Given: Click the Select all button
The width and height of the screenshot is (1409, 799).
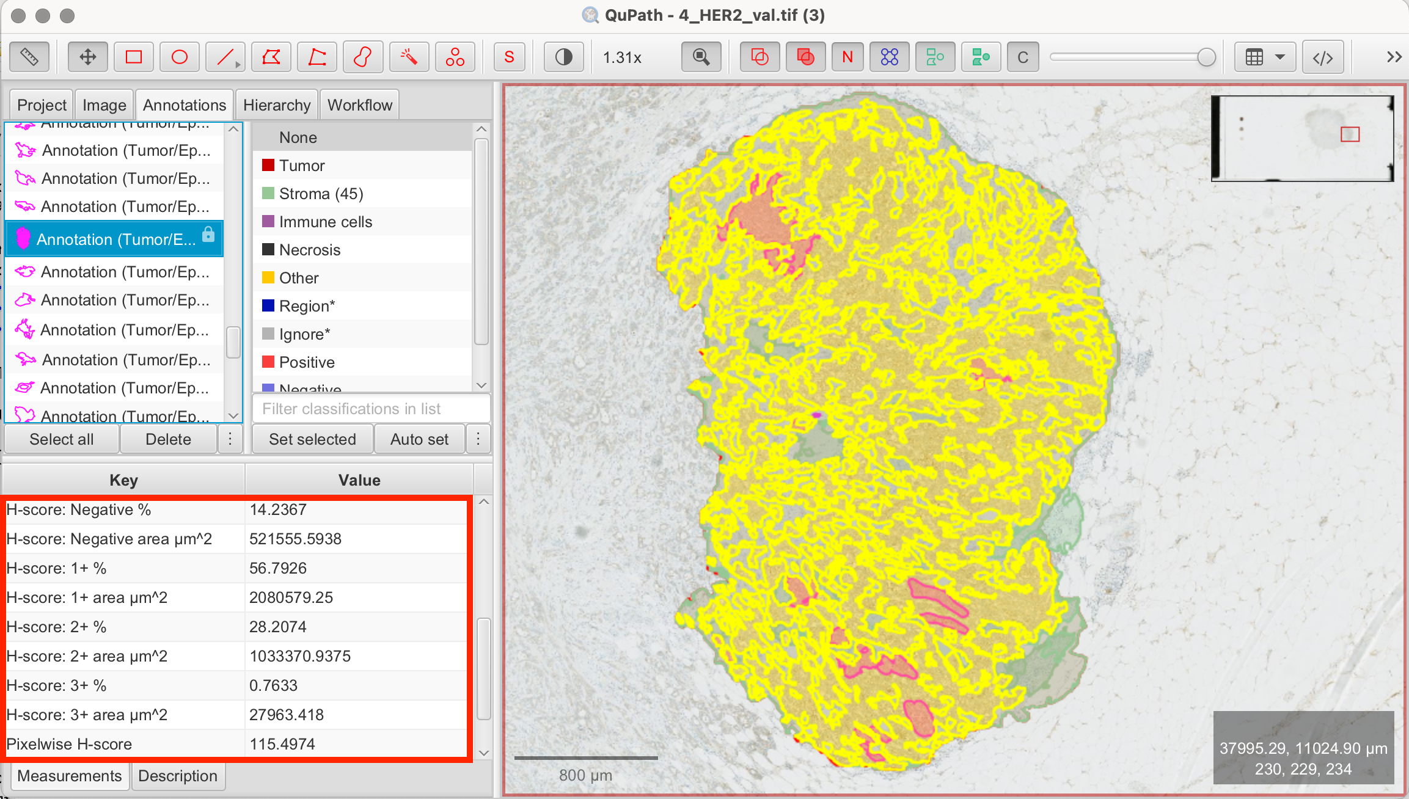Looking at the screenshot, I should (61, 439).
